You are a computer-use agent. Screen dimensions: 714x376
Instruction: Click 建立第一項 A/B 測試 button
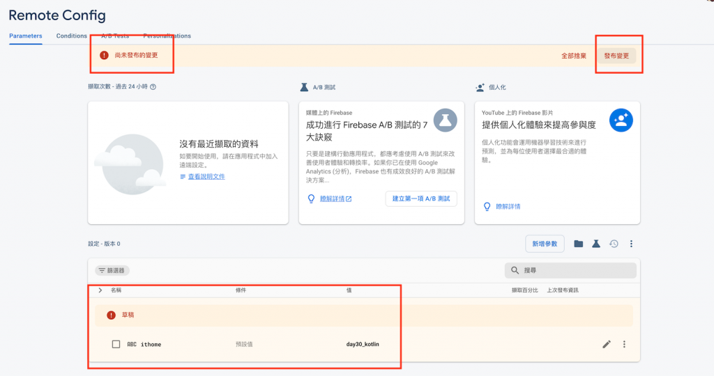pos(421,198)
